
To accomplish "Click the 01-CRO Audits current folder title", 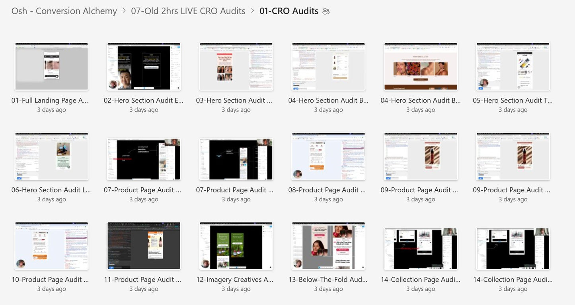I will click(x=289, y=11).
